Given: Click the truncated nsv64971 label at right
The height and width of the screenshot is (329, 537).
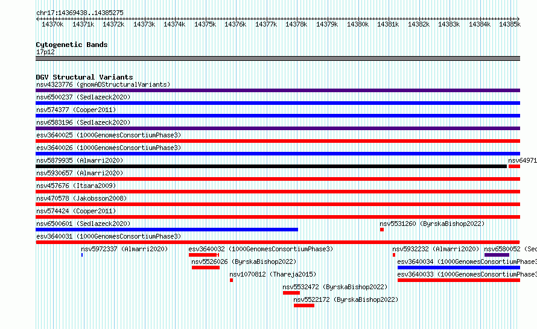Looking at the screenshot, I should coord(523,160).
